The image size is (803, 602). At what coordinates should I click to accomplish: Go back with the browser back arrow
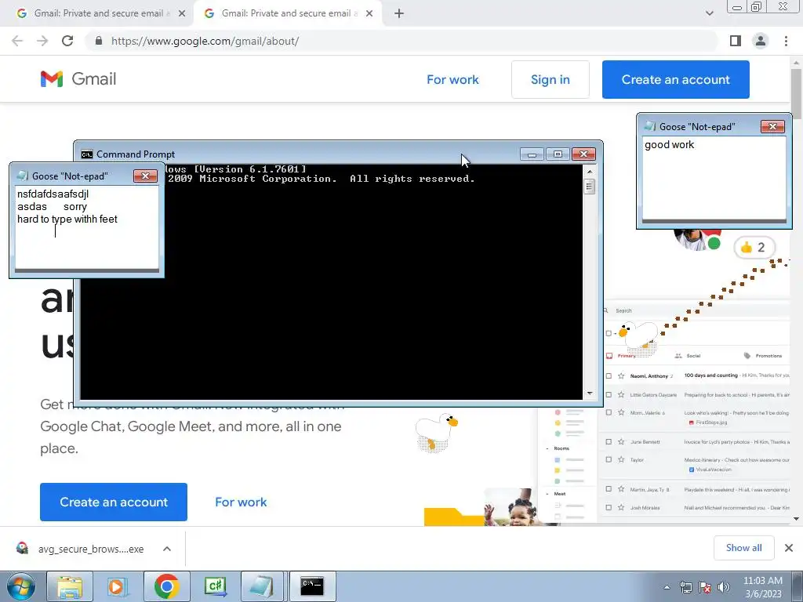point(17,41)
